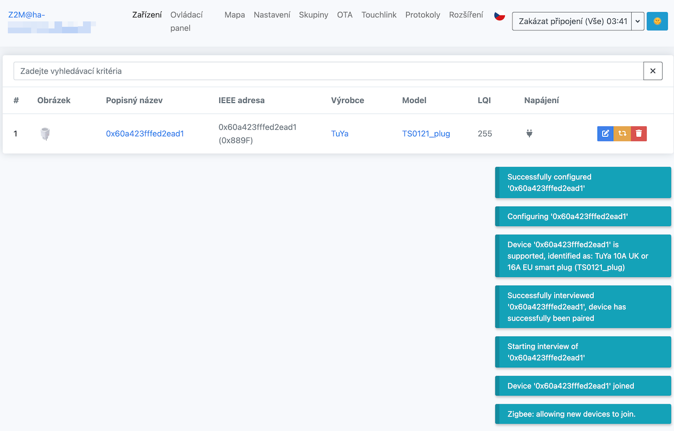Edit the device using the blue pencil icon

[x=605, y=133]
